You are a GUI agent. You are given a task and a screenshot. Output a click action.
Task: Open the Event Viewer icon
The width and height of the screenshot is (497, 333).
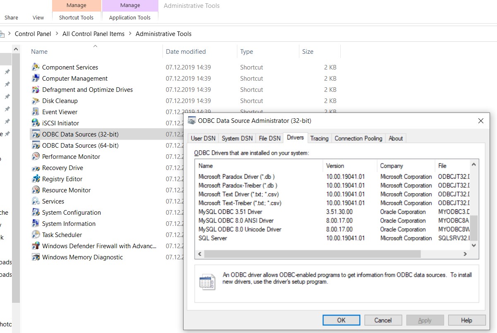[x=36, y=112]
